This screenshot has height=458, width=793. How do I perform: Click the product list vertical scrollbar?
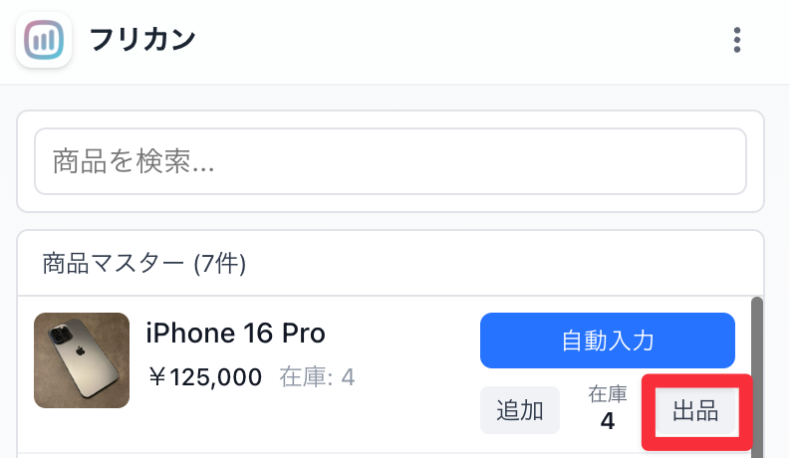point(756,368)
